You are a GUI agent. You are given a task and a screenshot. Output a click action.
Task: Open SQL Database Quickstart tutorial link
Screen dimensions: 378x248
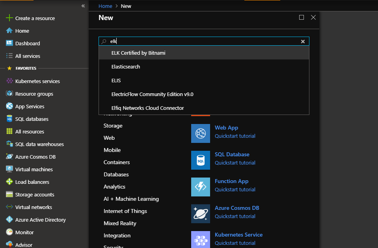tap(235, 163)
